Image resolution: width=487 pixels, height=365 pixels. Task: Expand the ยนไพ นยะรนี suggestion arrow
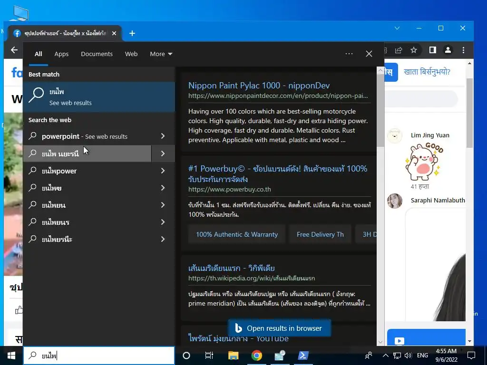coord(163,154)
